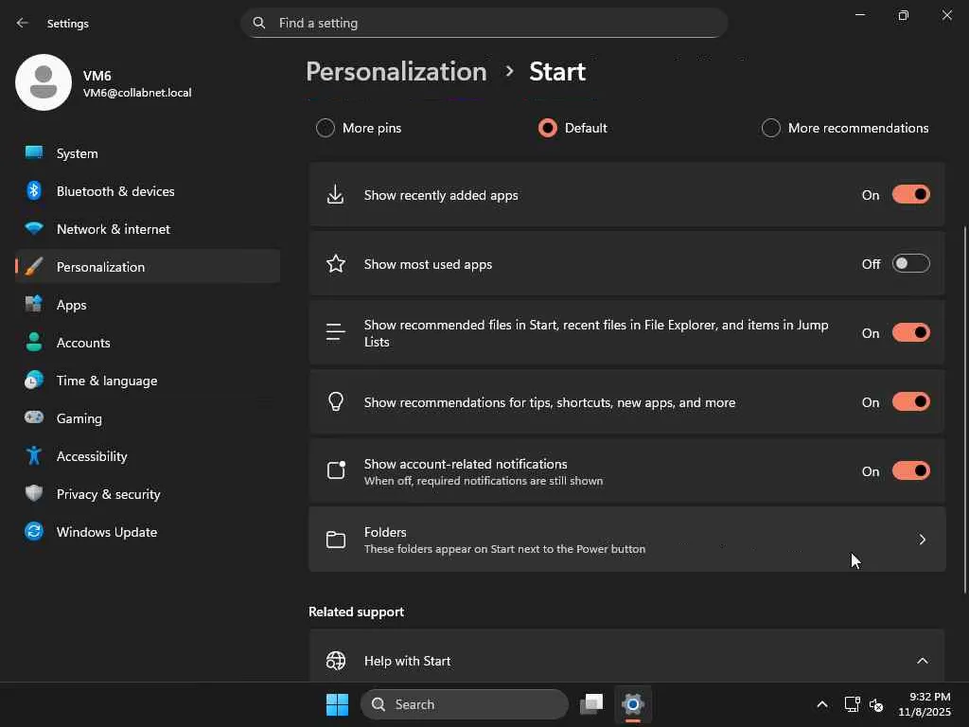
Task: Enable Show most used apps toggle
Action: 910,264
